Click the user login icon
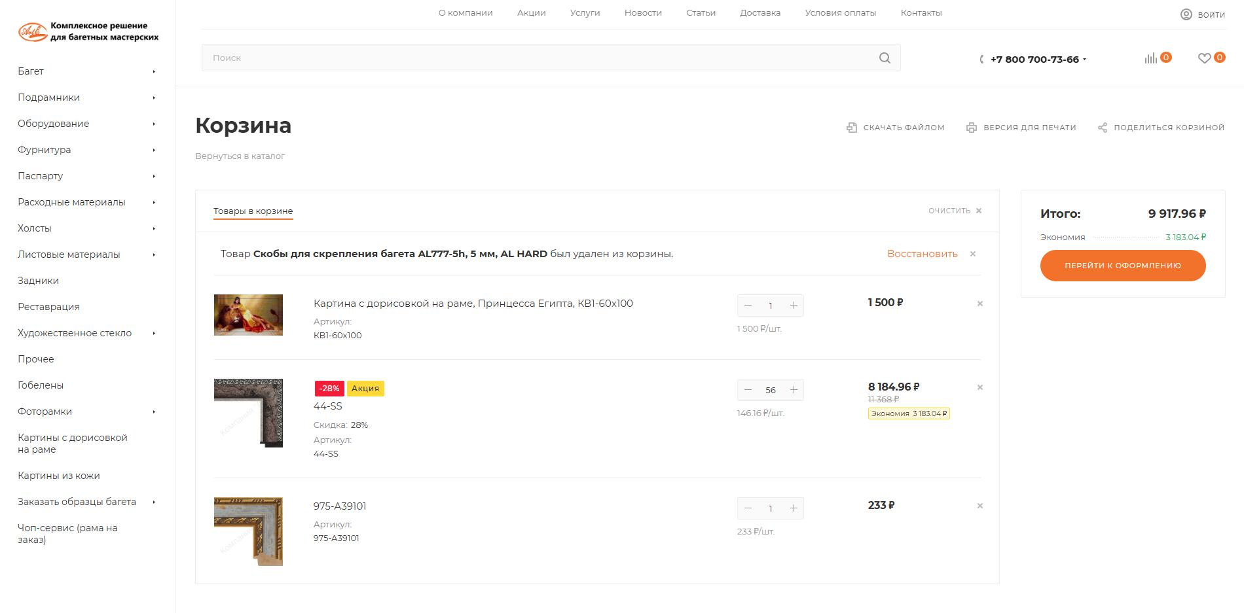This screenshot has width=1244, height=613. coord(1186,14)
